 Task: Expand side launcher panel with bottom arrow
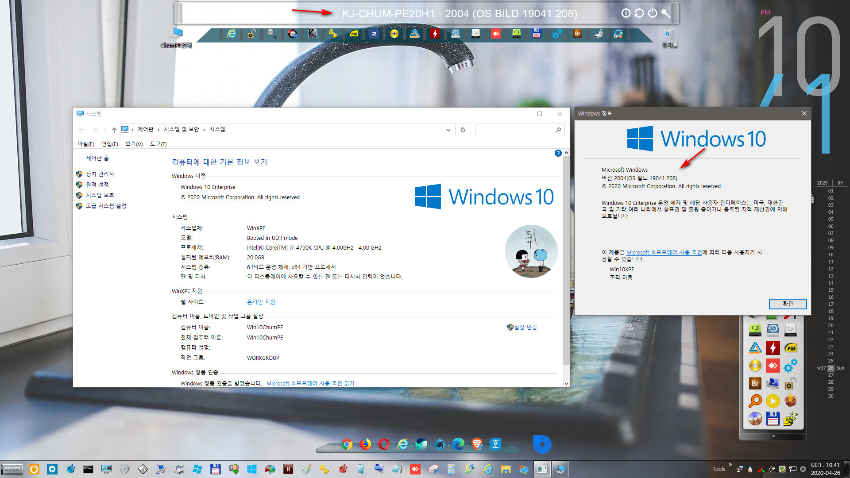pyautogui.click(x=773, y=436)
